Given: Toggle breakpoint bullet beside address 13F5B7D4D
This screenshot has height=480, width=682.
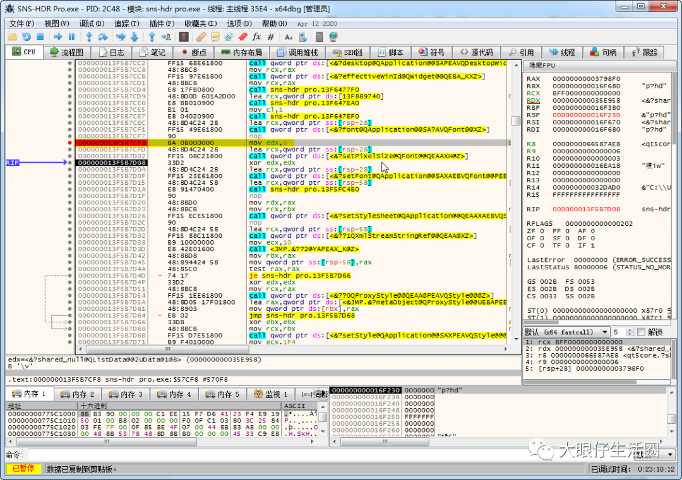Looking at the screenshot, I should click(69, 276).
